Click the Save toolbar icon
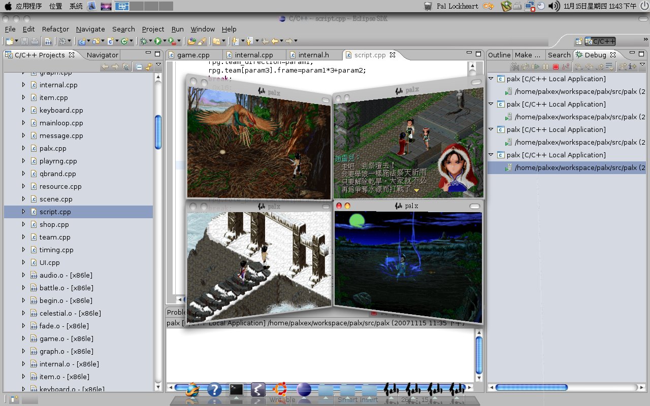 tap(24, 41)
